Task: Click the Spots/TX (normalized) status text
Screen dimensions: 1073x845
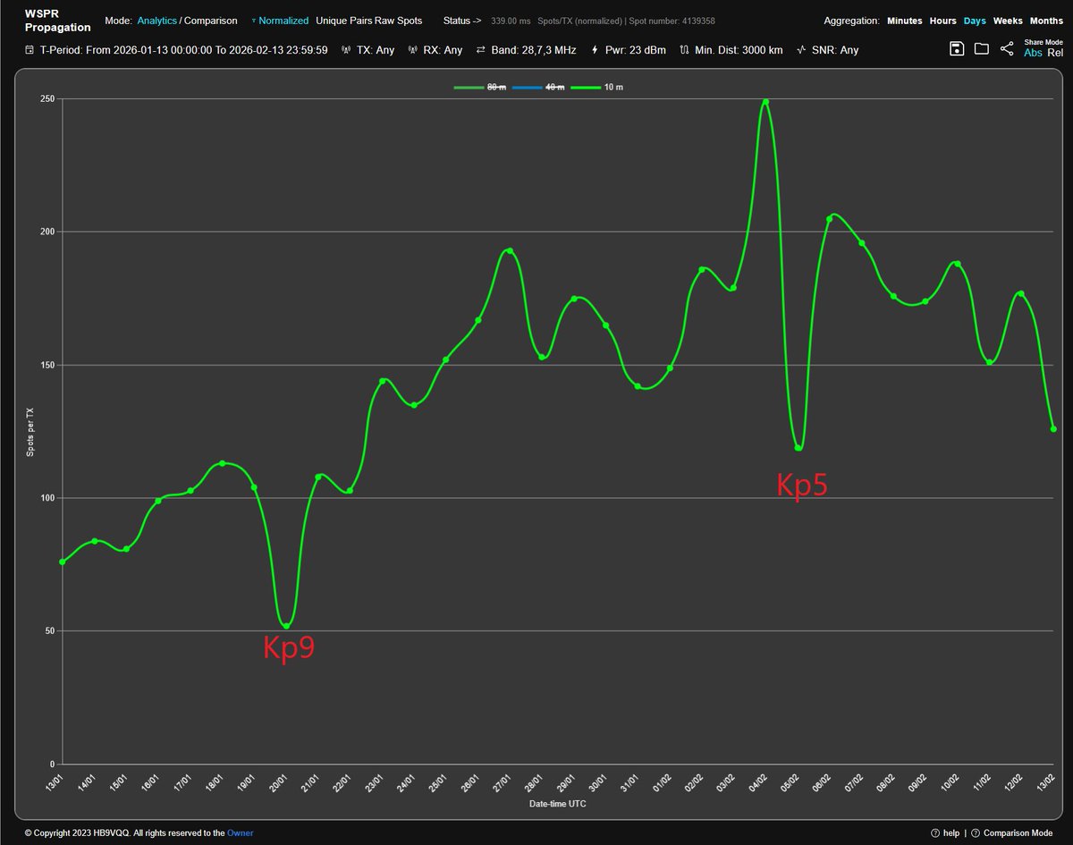Action: pos(580,21)
